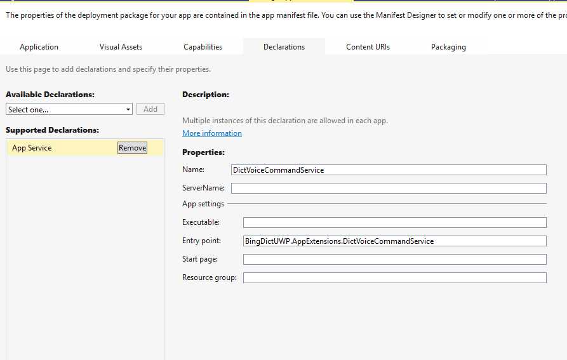Select the Declarations tab

pos(284,47)
